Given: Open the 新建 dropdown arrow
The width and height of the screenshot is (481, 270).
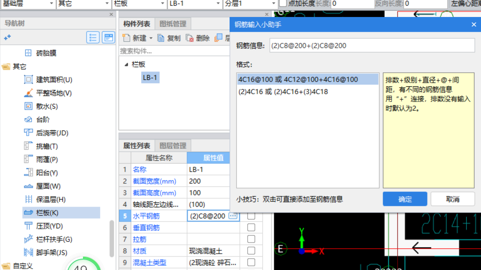Looking at the screenshot, I should point(151,38).
